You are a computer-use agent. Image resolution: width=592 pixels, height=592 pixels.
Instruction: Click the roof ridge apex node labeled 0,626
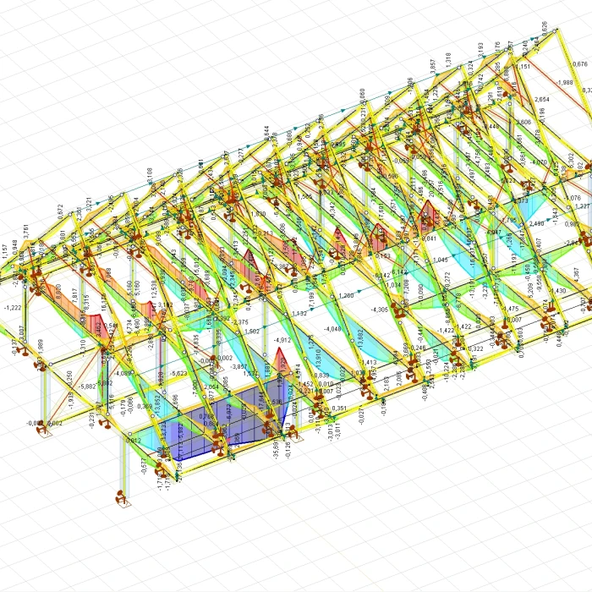click(x=555, y=30)
